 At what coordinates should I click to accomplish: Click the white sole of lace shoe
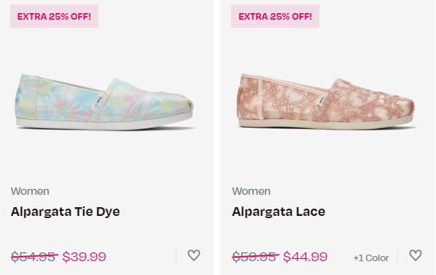pos(325,124)
